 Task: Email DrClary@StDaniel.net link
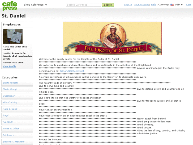(72, 71)
